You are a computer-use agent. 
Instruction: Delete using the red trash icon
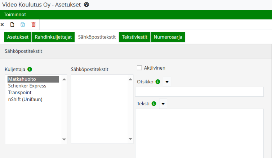34,25
